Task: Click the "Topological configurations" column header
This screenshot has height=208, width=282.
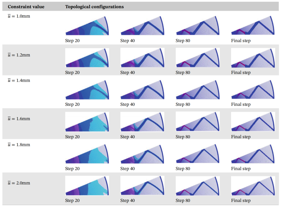Action: (x=94, y=7)
